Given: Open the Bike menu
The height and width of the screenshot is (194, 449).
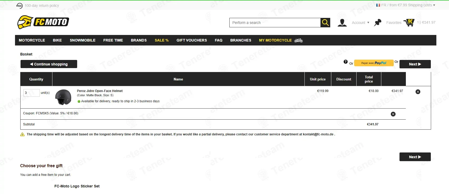Looking at the screenshot, I should click(x=57, y=40).
